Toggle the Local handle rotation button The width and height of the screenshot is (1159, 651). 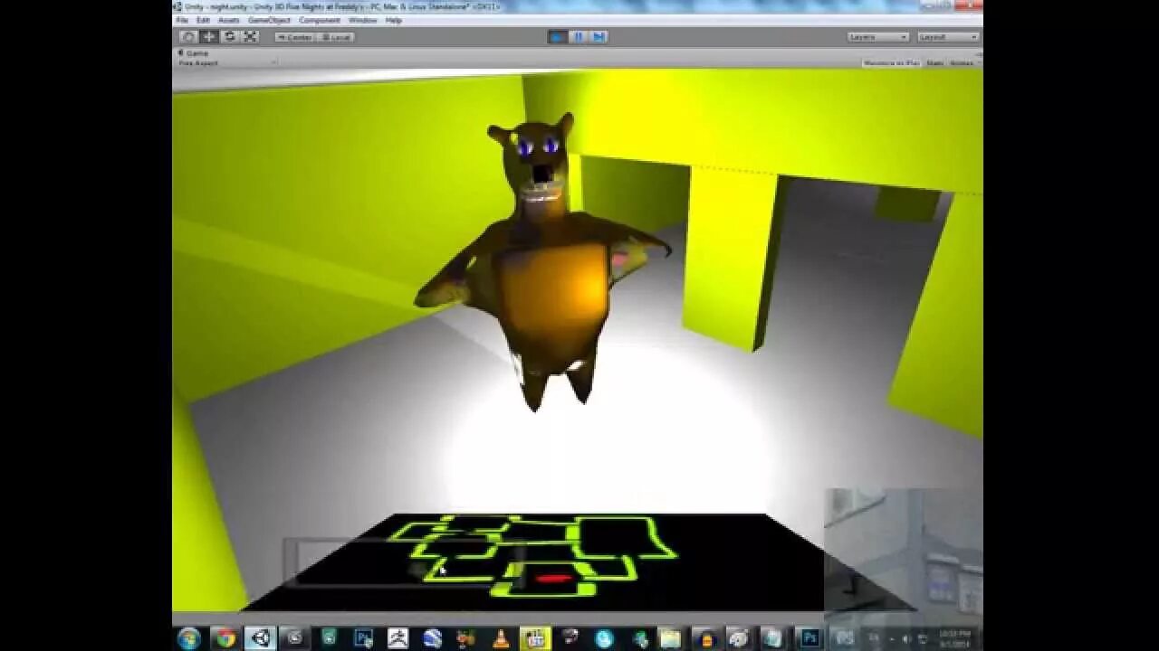(x=334, y=37)
